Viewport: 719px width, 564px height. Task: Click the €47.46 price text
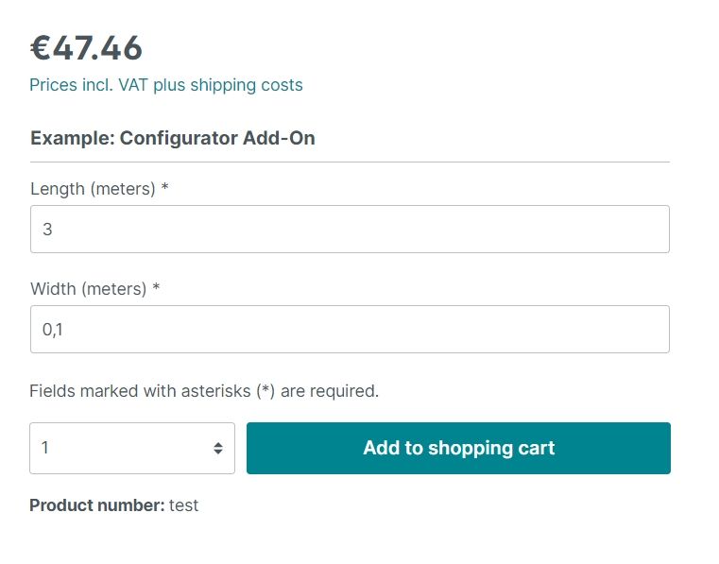(x=86, y=48)
